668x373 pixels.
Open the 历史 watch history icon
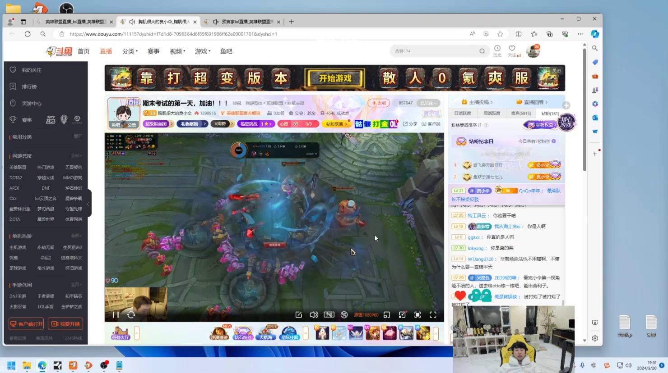tap(497, 49)
